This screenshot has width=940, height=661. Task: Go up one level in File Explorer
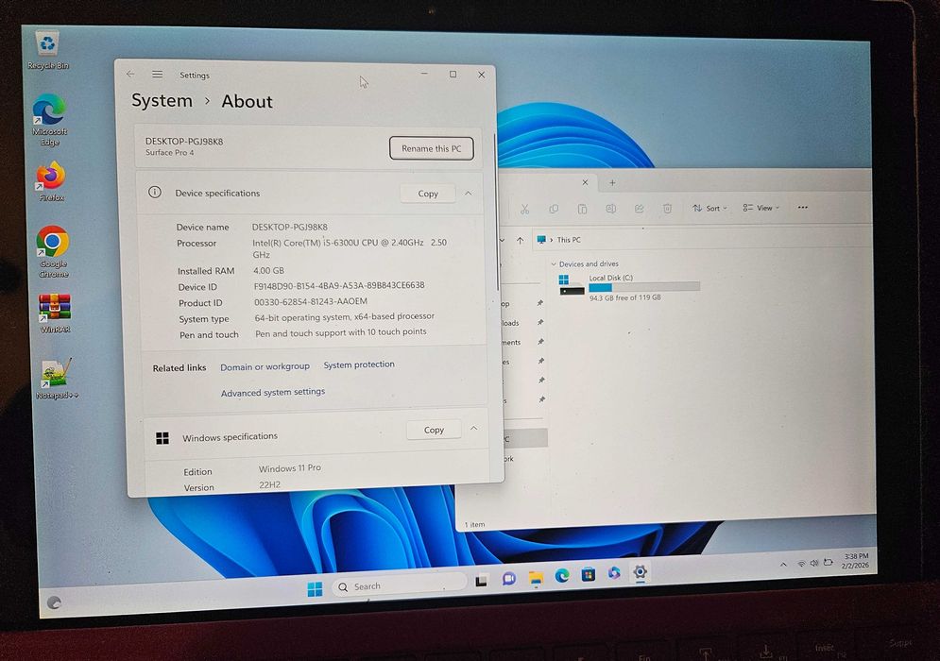point(520,240)
